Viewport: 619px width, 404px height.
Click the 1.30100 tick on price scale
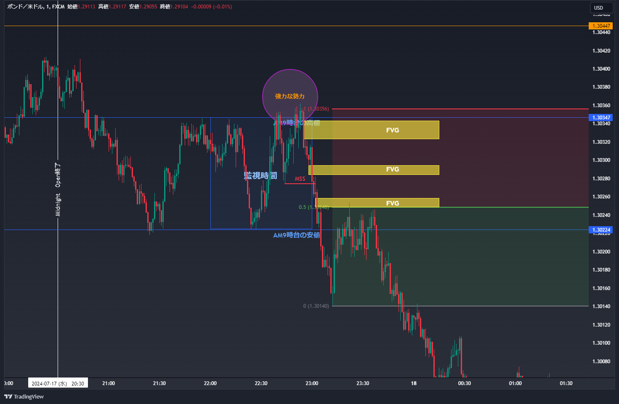tap(601, 343)
